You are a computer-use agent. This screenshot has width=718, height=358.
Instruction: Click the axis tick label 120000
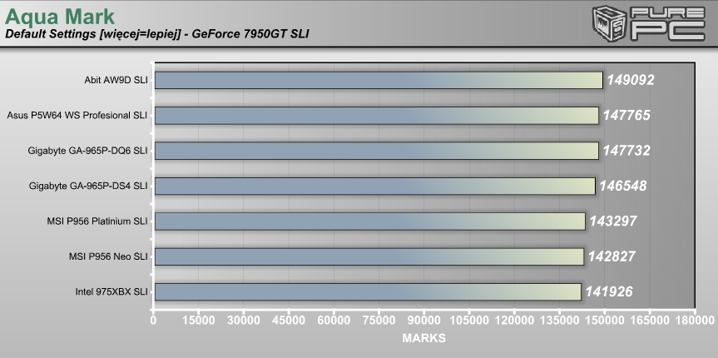tap(514, 320)
